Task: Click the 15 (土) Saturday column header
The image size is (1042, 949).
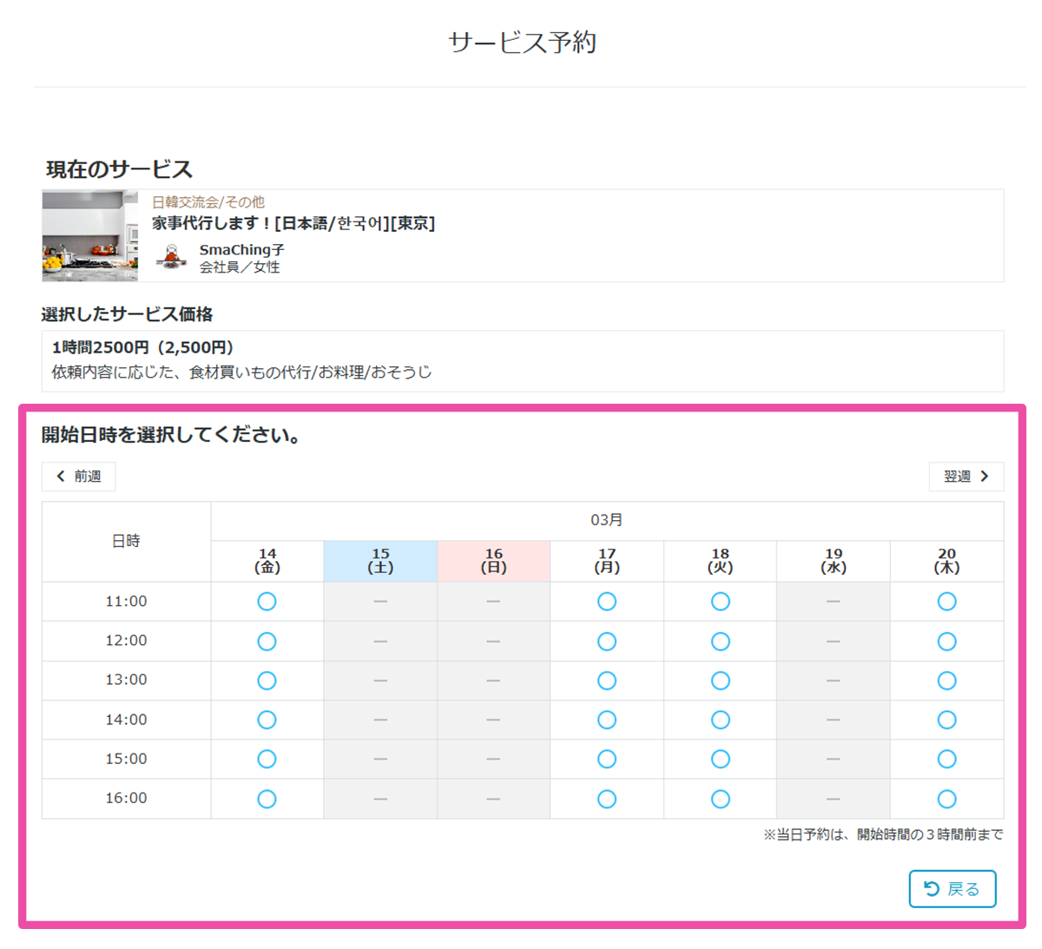Action: pyautogui.click(x=380, y=560)
